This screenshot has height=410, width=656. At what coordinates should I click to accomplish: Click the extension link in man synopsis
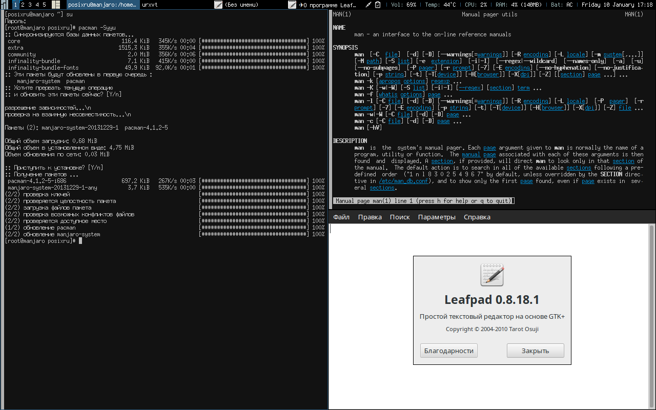[445, 61]
